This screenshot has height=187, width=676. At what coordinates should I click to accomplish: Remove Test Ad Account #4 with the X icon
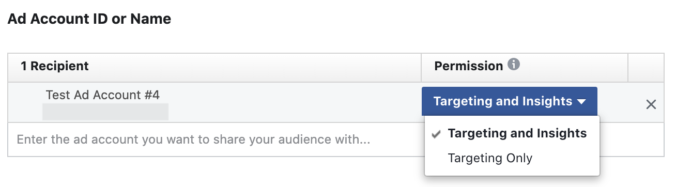(651, 104)
